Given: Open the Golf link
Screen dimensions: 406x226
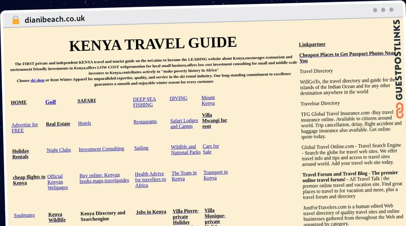Looking at the screenshot, I should coord(51,102).
